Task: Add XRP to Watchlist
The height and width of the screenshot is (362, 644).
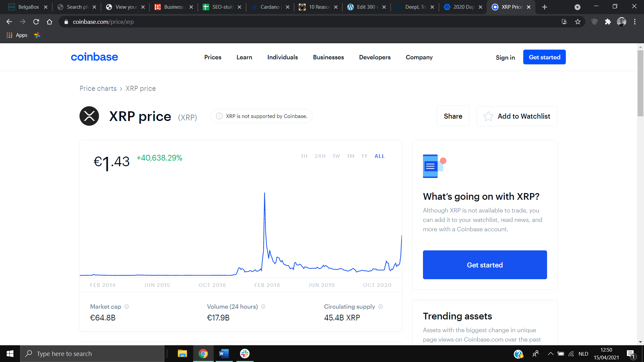Action: 517,116
